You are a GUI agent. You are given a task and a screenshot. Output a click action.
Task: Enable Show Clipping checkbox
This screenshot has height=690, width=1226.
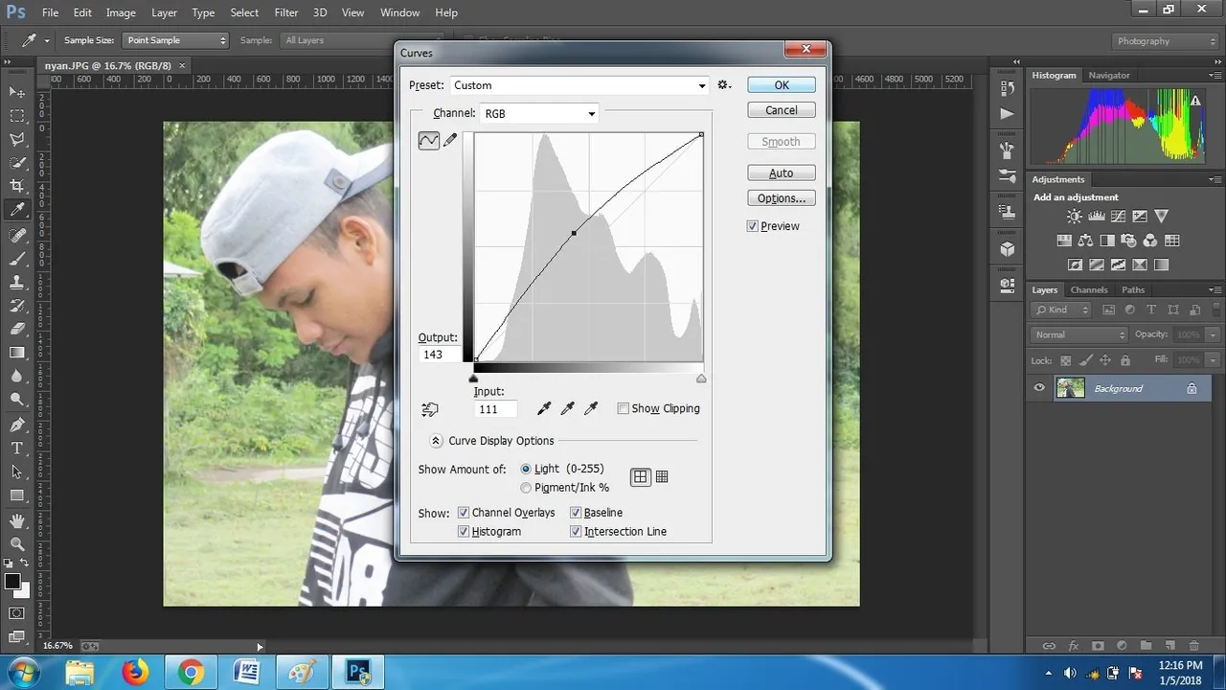[624, 408]
